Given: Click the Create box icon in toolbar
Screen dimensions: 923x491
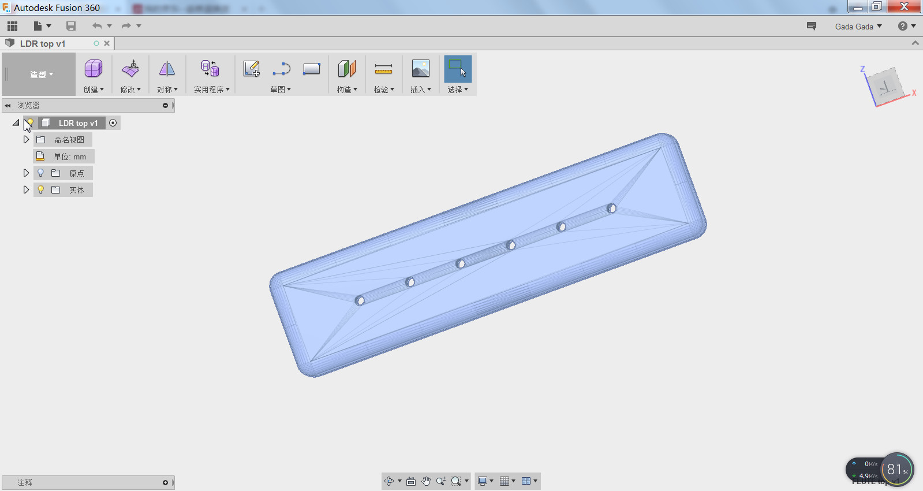Looking at the screenshot, I should pos(93,69).
